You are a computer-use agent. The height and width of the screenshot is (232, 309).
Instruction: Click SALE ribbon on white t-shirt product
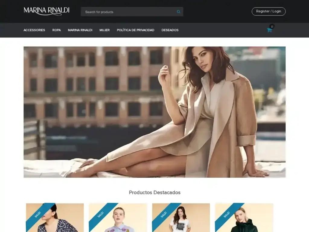[164, 214]
